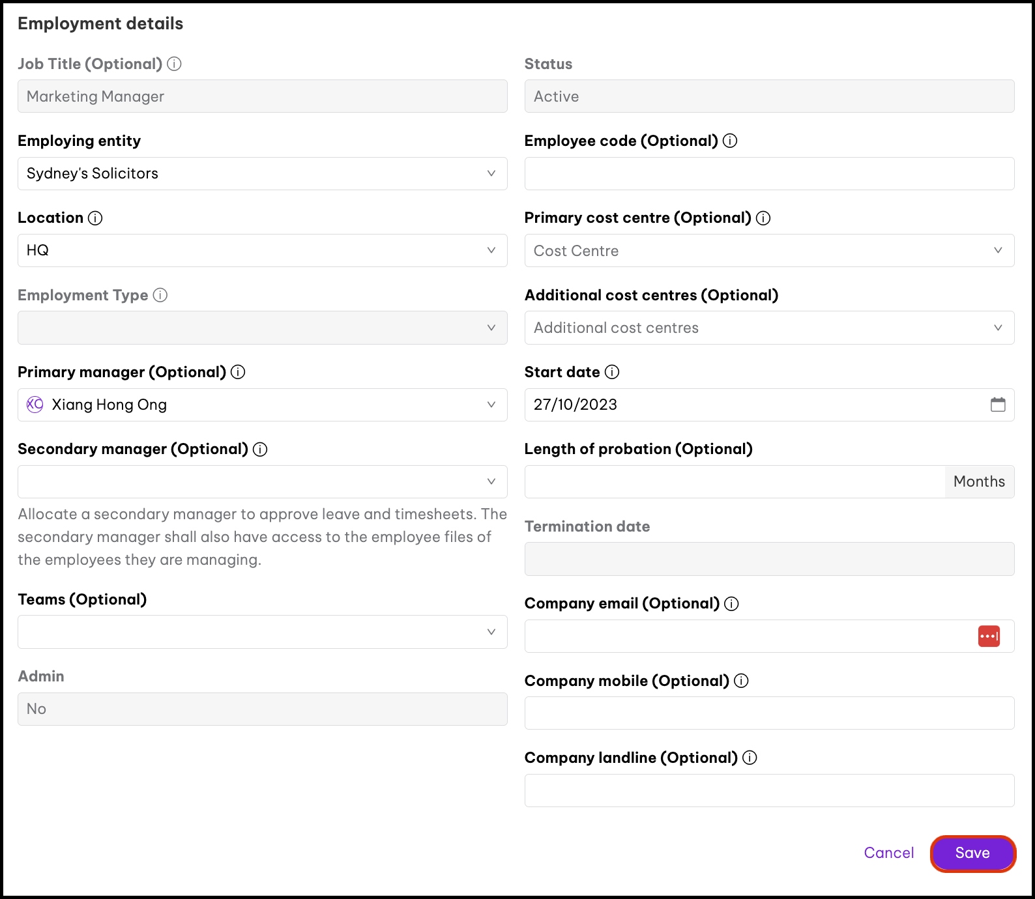
Task: Click red password manager icon in Company email
Action: pos(989,636)
